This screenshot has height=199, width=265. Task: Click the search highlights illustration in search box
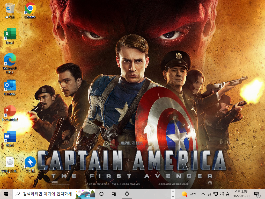coord(85,194)
